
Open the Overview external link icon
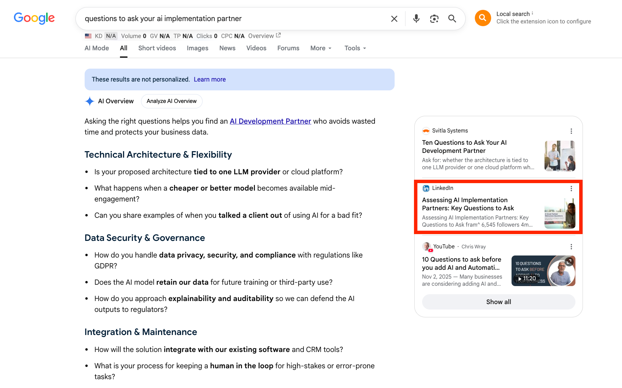click(x=278, y=35)
